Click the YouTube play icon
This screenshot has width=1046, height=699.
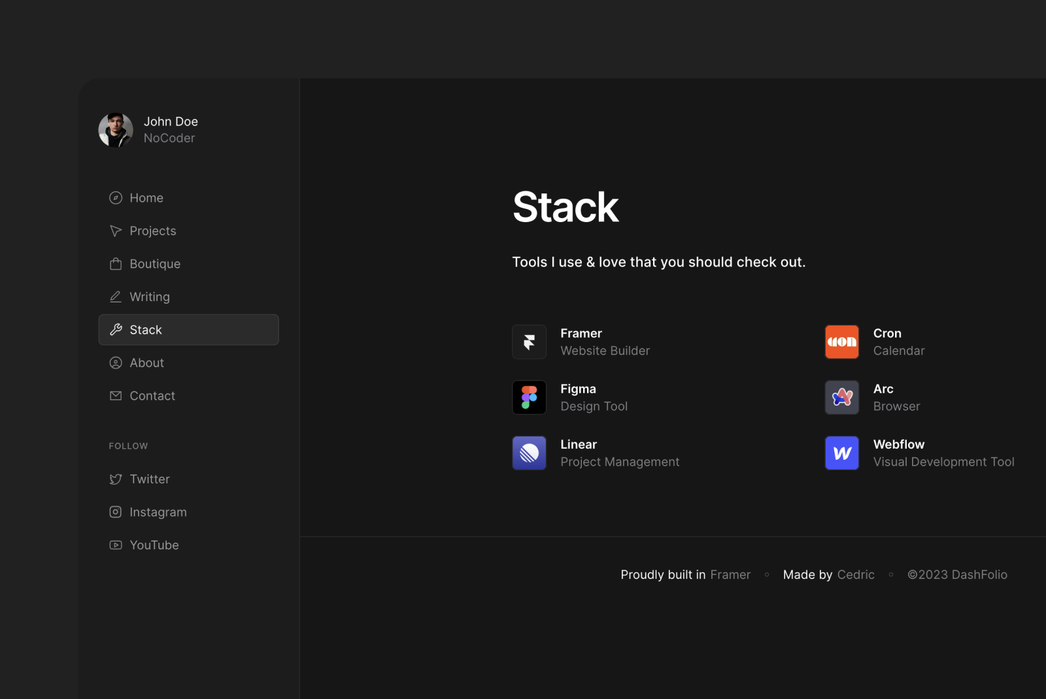coord(116,545)
